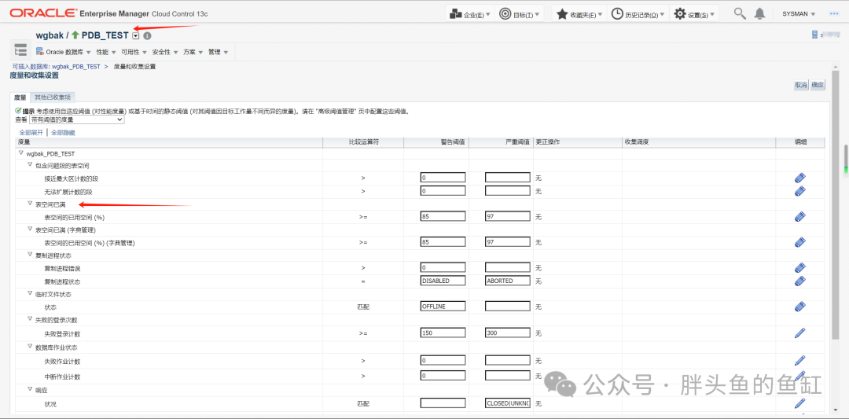Click the ABORTED critical threshold field

pyautogui.click(x=508, y=281)
